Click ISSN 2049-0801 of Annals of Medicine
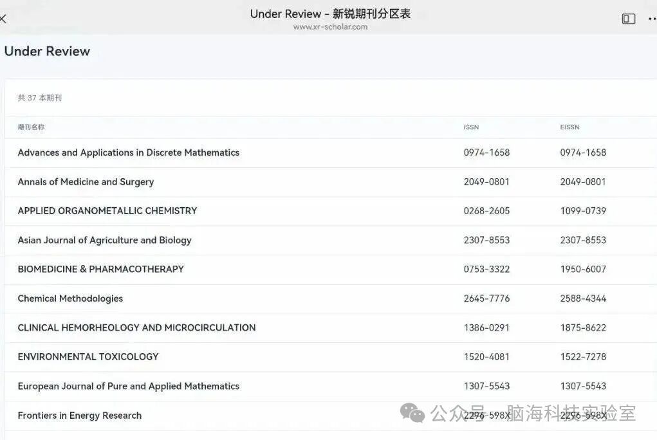Viewport: 657px width, 440px height. point(486,182)
